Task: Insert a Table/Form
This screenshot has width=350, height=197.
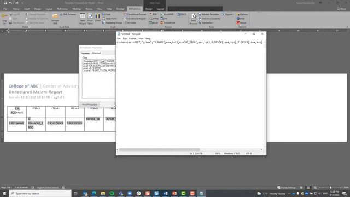Action: click(109, 19)
